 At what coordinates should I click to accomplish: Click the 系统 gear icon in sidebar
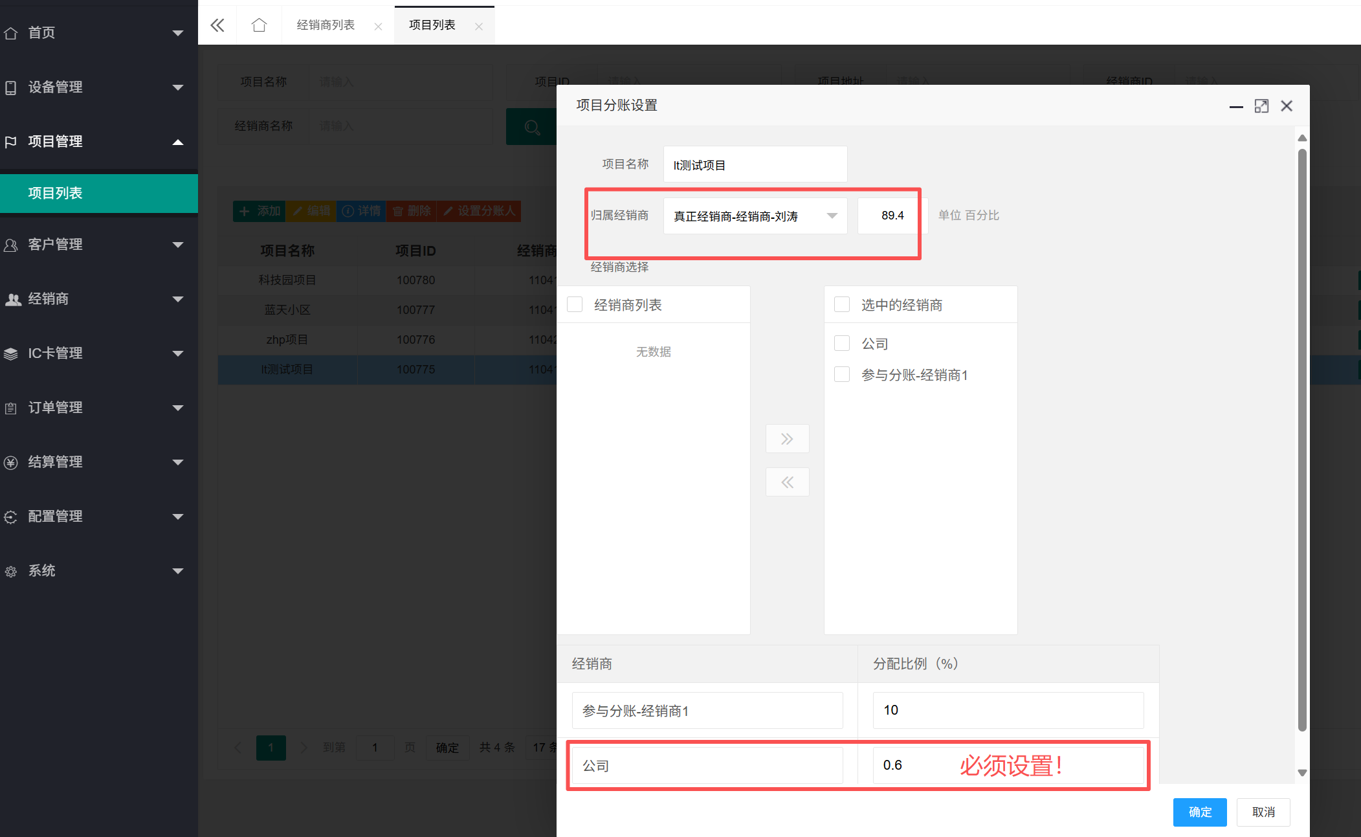(11, 571)
